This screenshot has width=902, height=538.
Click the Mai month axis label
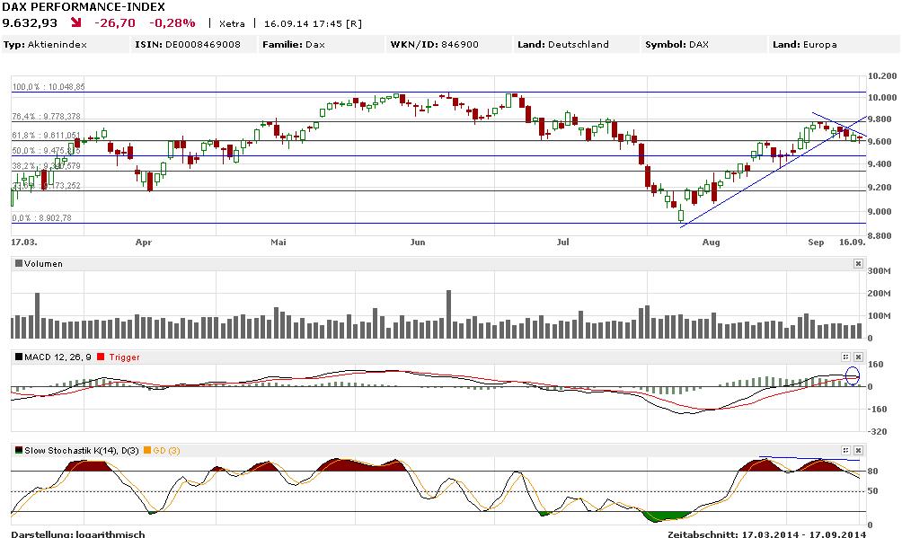click(x=279, y=243)
